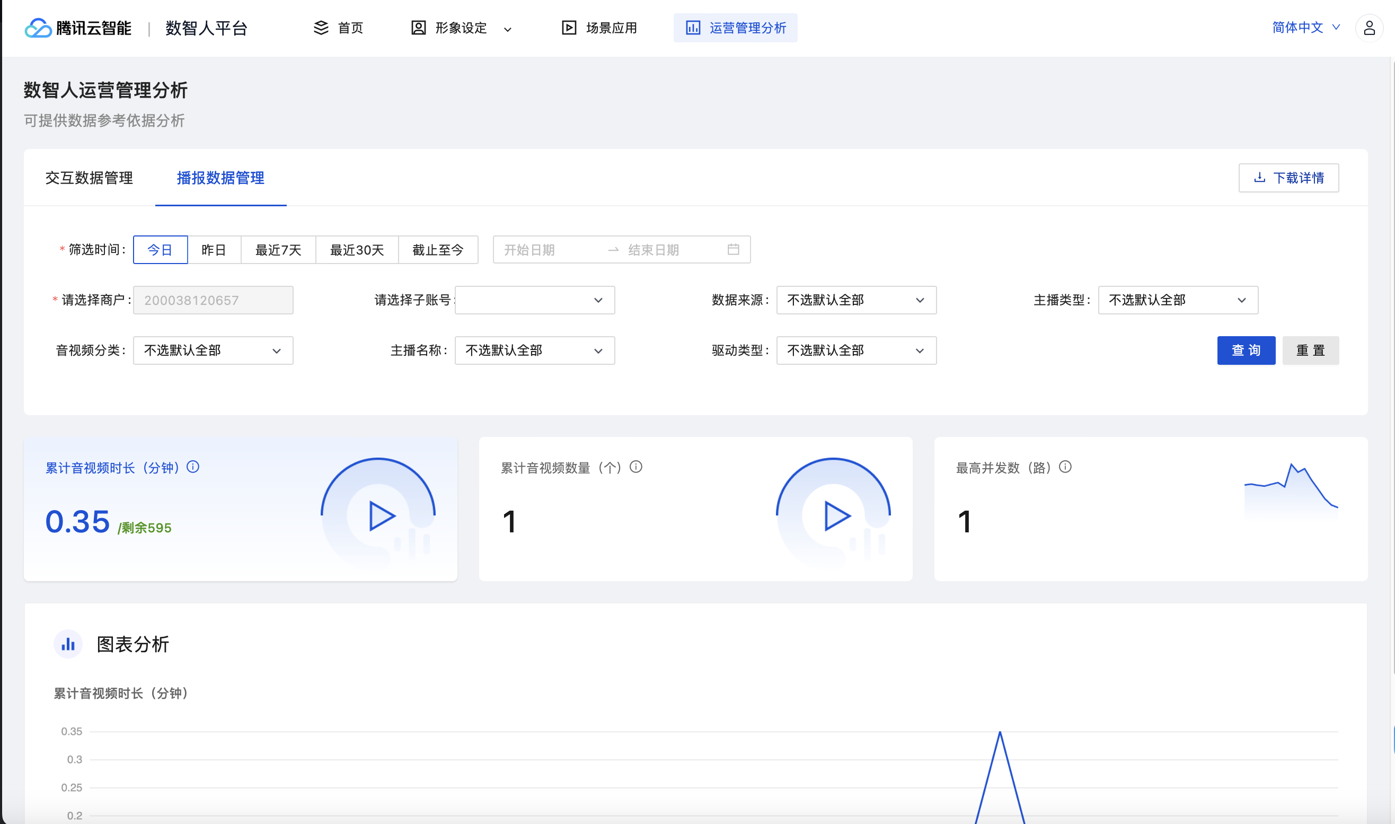Open the 音视频分类 dropdown

pyautogui.click(x=213, y=350)
